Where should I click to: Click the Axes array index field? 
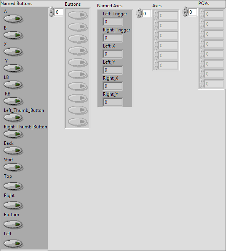[147, 14]
